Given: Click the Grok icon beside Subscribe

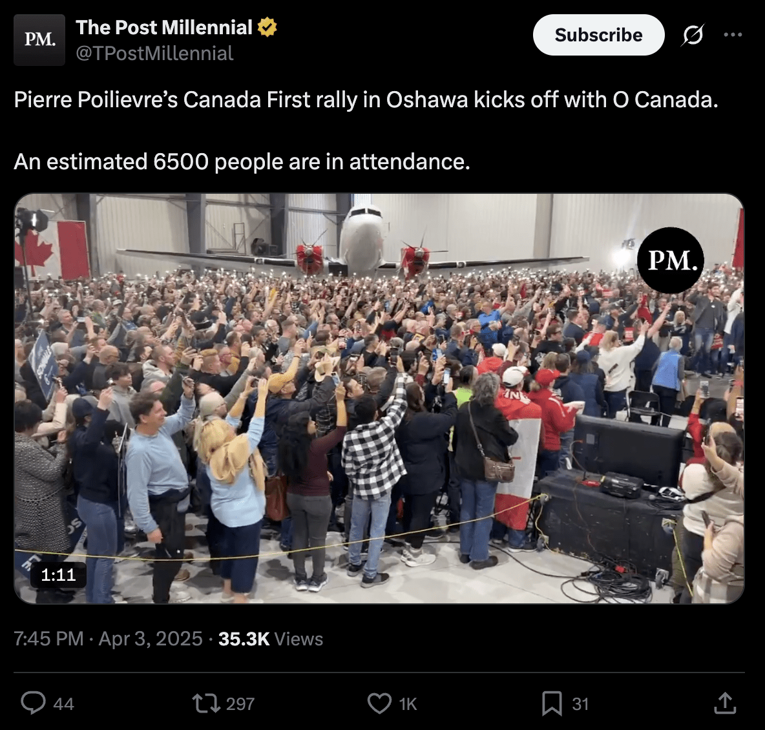Looking at the screenshot, I should 693,35.
